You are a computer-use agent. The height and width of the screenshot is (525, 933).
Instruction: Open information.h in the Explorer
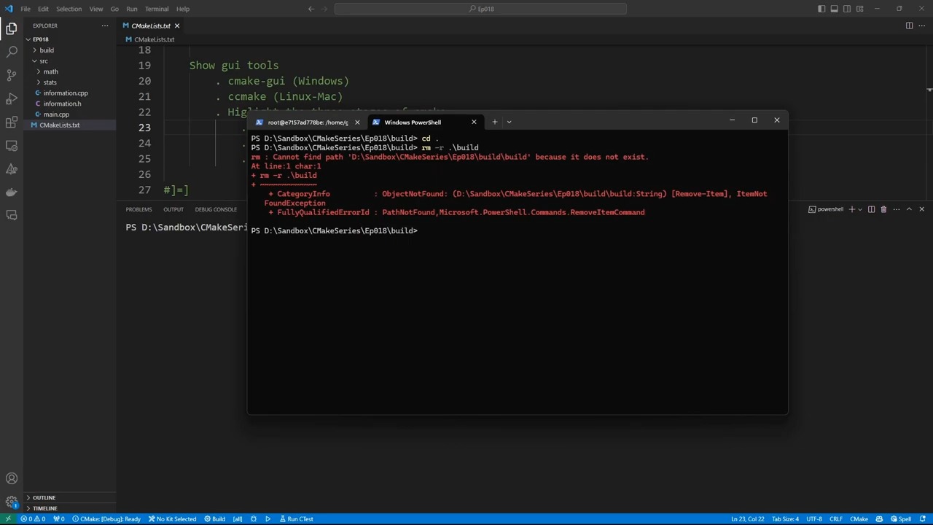tap(62, 104)
